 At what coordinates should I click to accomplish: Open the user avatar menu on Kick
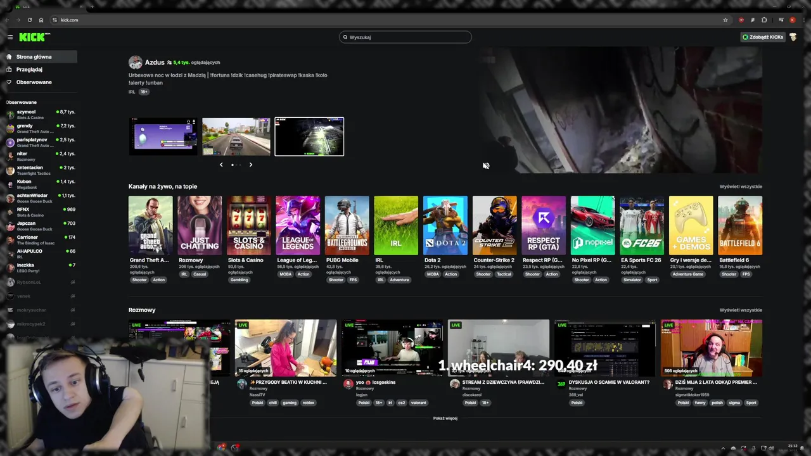tap(793, 37)
